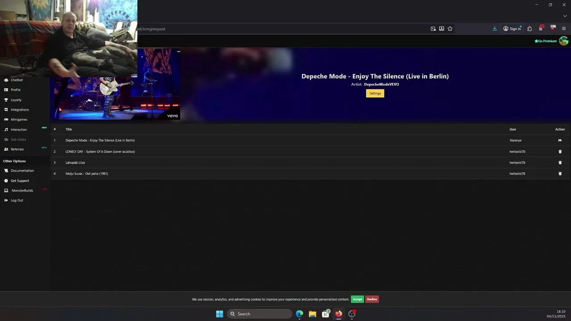Open the taskbar clock and date
This screenshot has height=321, width=571.
(x=556, y=314)
